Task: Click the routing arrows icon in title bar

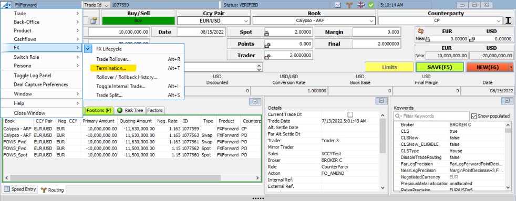Action: tap(349, 5)
